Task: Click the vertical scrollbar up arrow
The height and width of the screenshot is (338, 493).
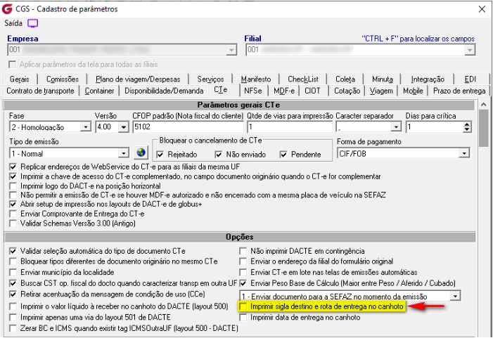Action: [x=484, y=104]
